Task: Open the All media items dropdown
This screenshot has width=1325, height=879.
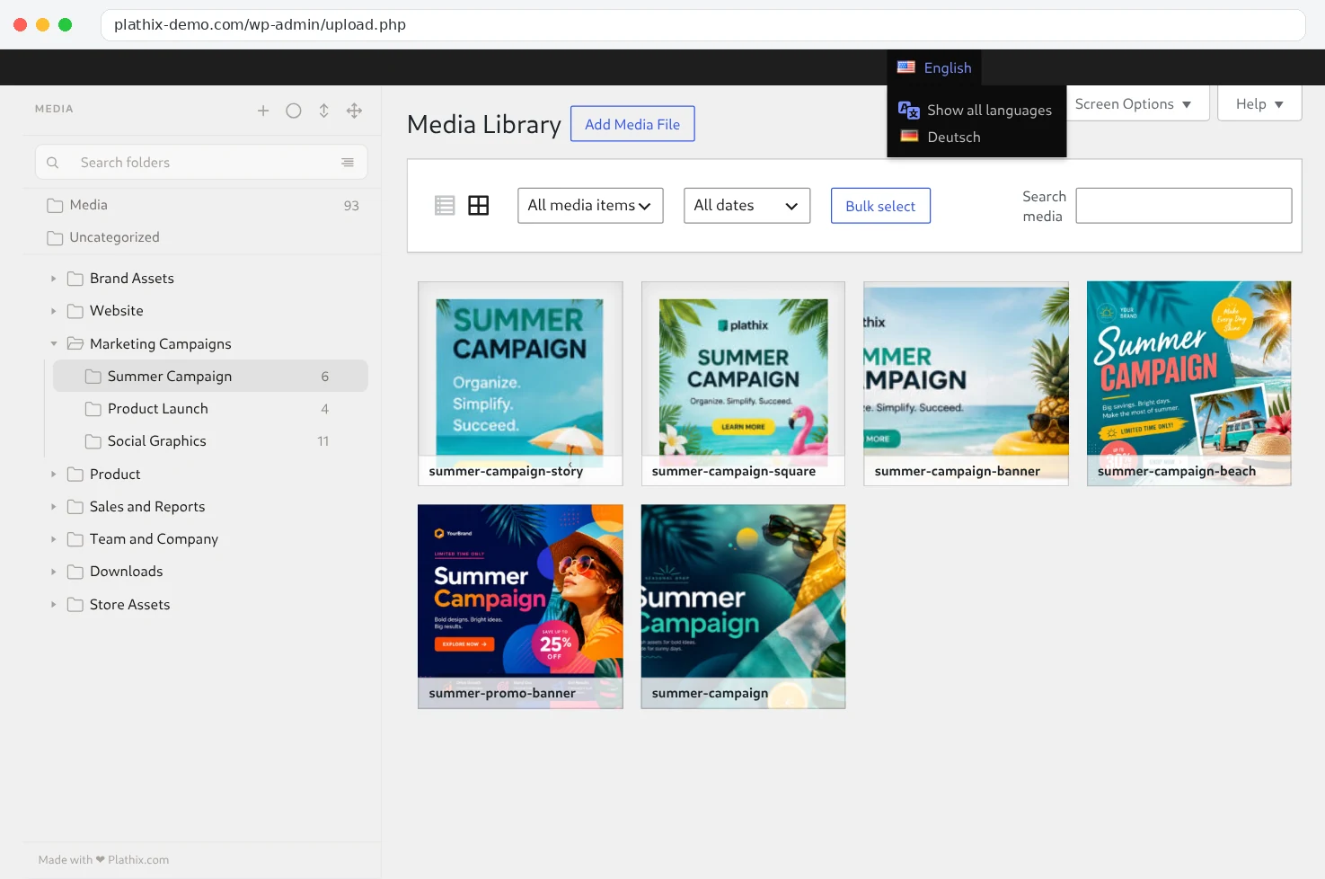Action: tap(590, 206)
